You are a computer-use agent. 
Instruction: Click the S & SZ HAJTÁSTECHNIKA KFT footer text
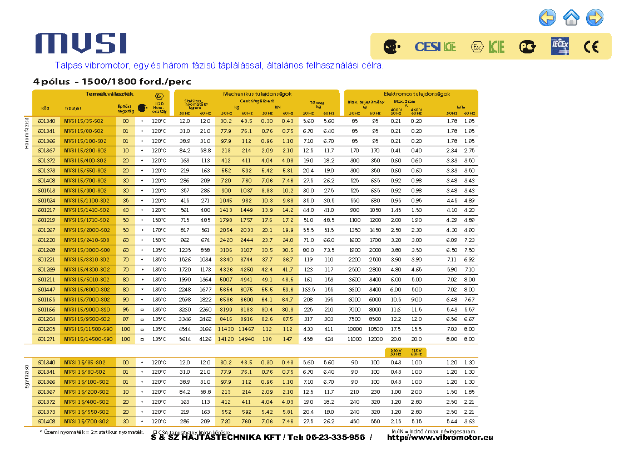(x=257, y=437)
